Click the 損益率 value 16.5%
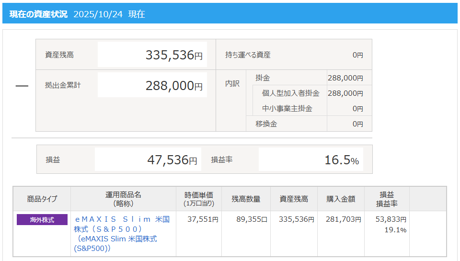460x261 pixels. point(341,159)
